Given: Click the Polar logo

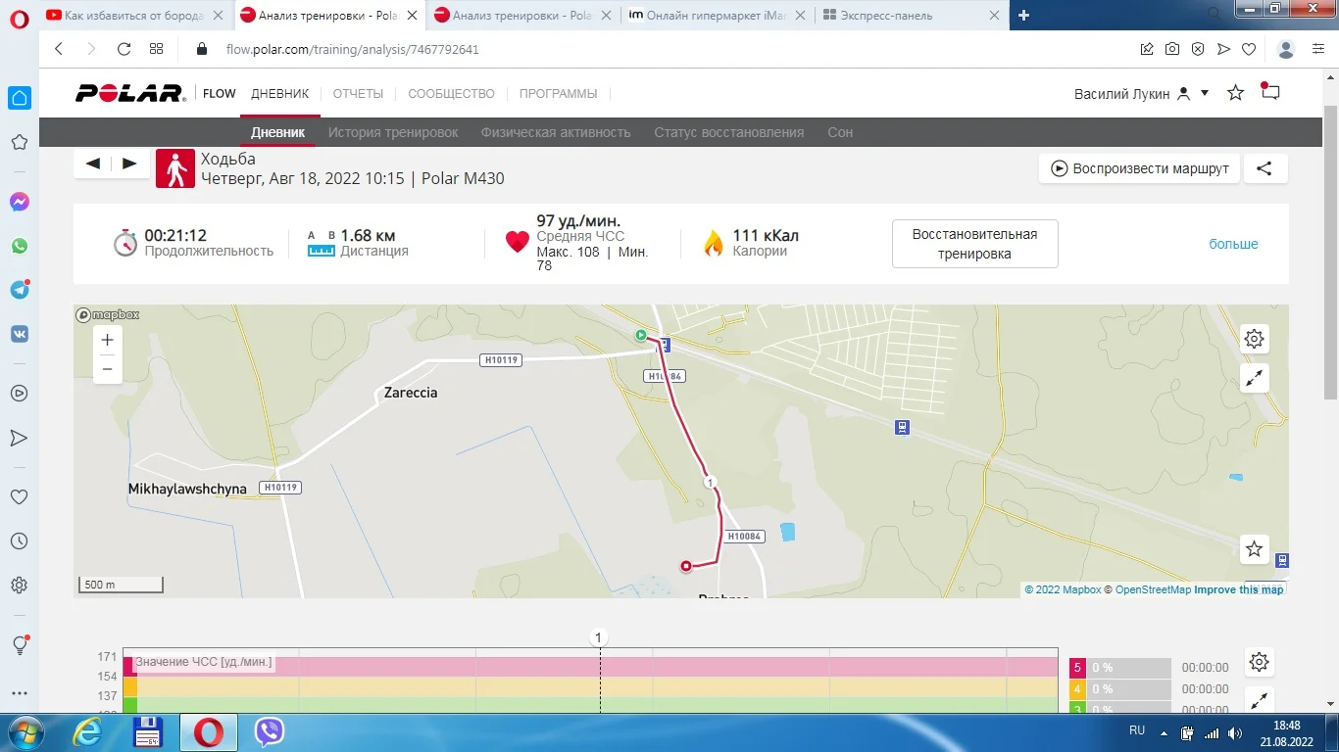Looking at the screenshot, I should tap(130, 94).
